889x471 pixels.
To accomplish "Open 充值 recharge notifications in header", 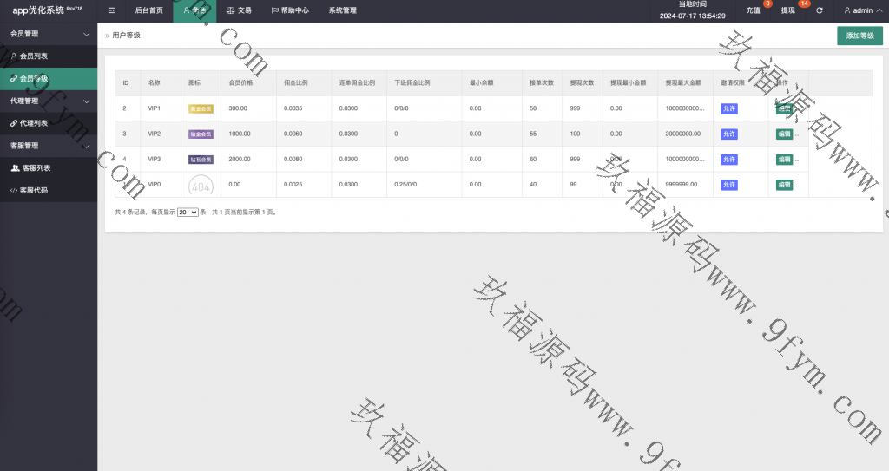I will tap(753, 11).
